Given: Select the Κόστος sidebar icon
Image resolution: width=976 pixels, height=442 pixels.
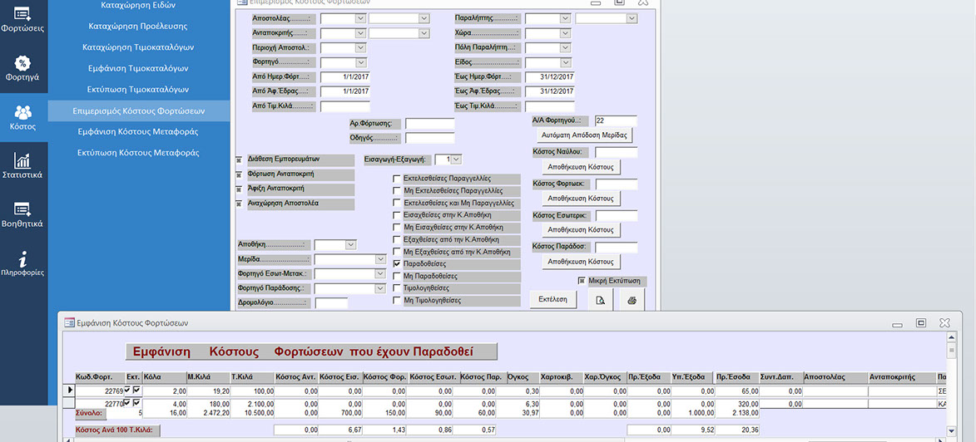Looking at the screenshot, I should [x=23, y=117].
